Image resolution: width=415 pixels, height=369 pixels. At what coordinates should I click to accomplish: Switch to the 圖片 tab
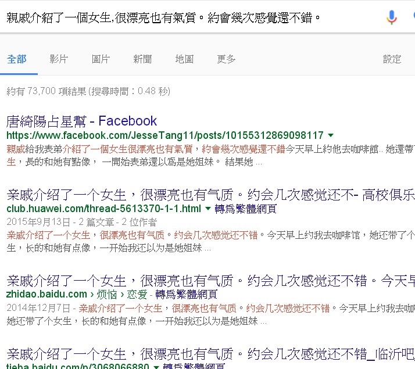[101, 59]
